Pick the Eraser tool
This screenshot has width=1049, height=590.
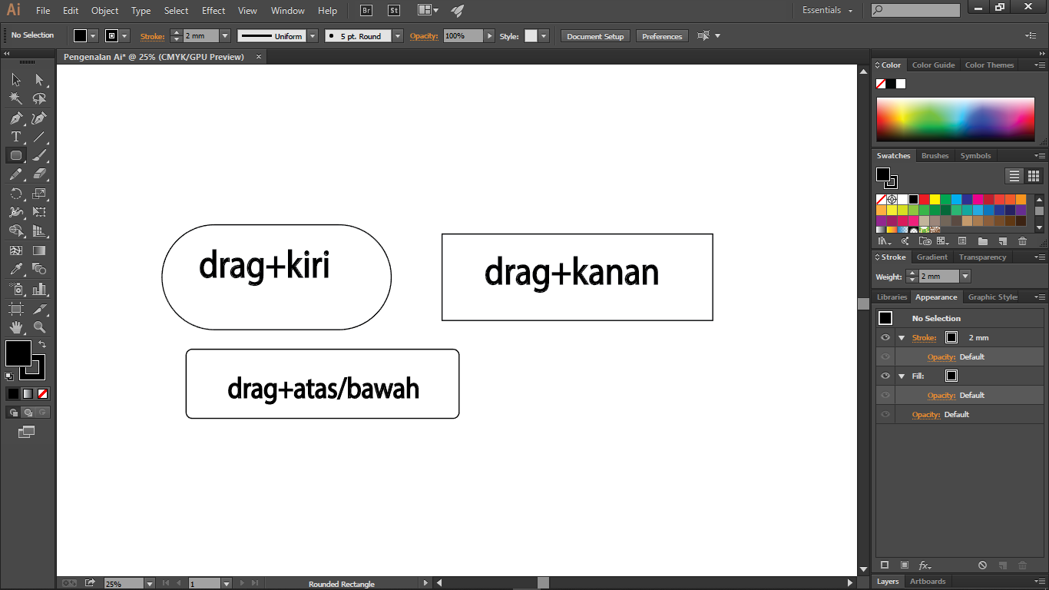coord(39,174)
